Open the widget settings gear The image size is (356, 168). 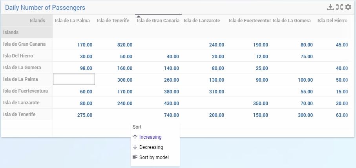pyautogui.click(x=348, y=7)
